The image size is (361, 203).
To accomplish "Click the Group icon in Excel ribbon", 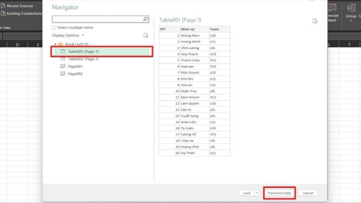I will (351, 8).
